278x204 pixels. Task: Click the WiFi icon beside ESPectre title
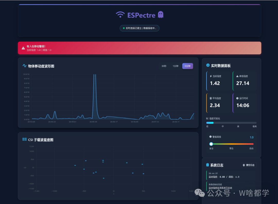120,15
